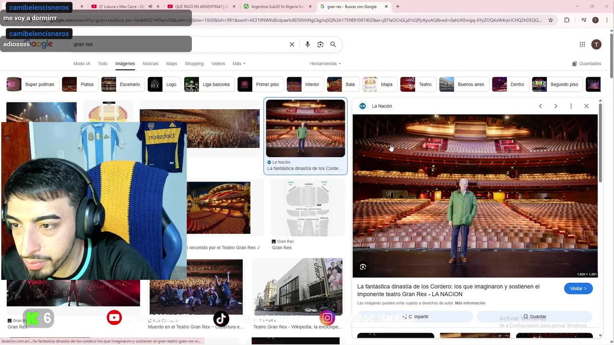Start voice search with the microphone icon
614x345 pixels.
pyautogui.click(x=307, y=44)
